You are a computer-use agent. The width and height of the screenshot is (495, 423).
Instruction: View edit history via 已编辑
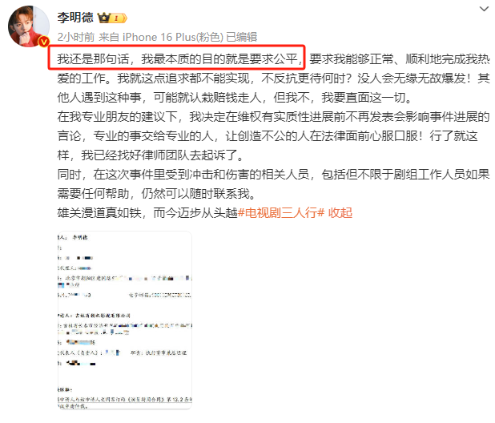242,37
